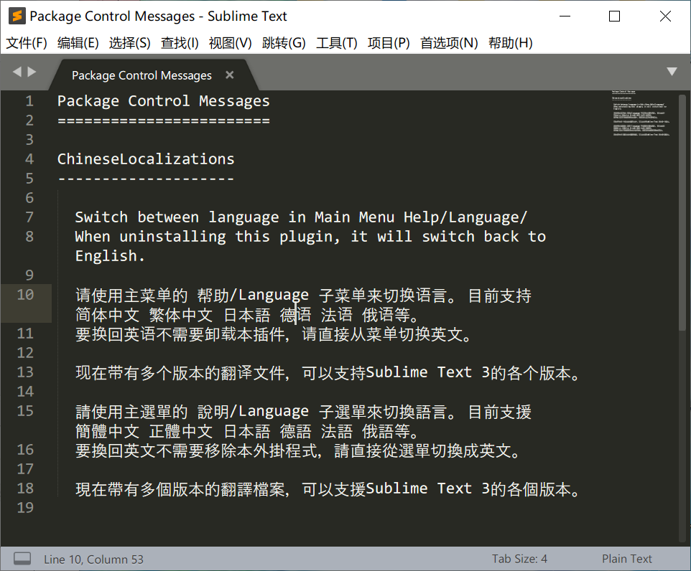691x571 pixels.
Task: Click line '簡體中文 正體中文 日本語'
Action: [x=248, y=431]
